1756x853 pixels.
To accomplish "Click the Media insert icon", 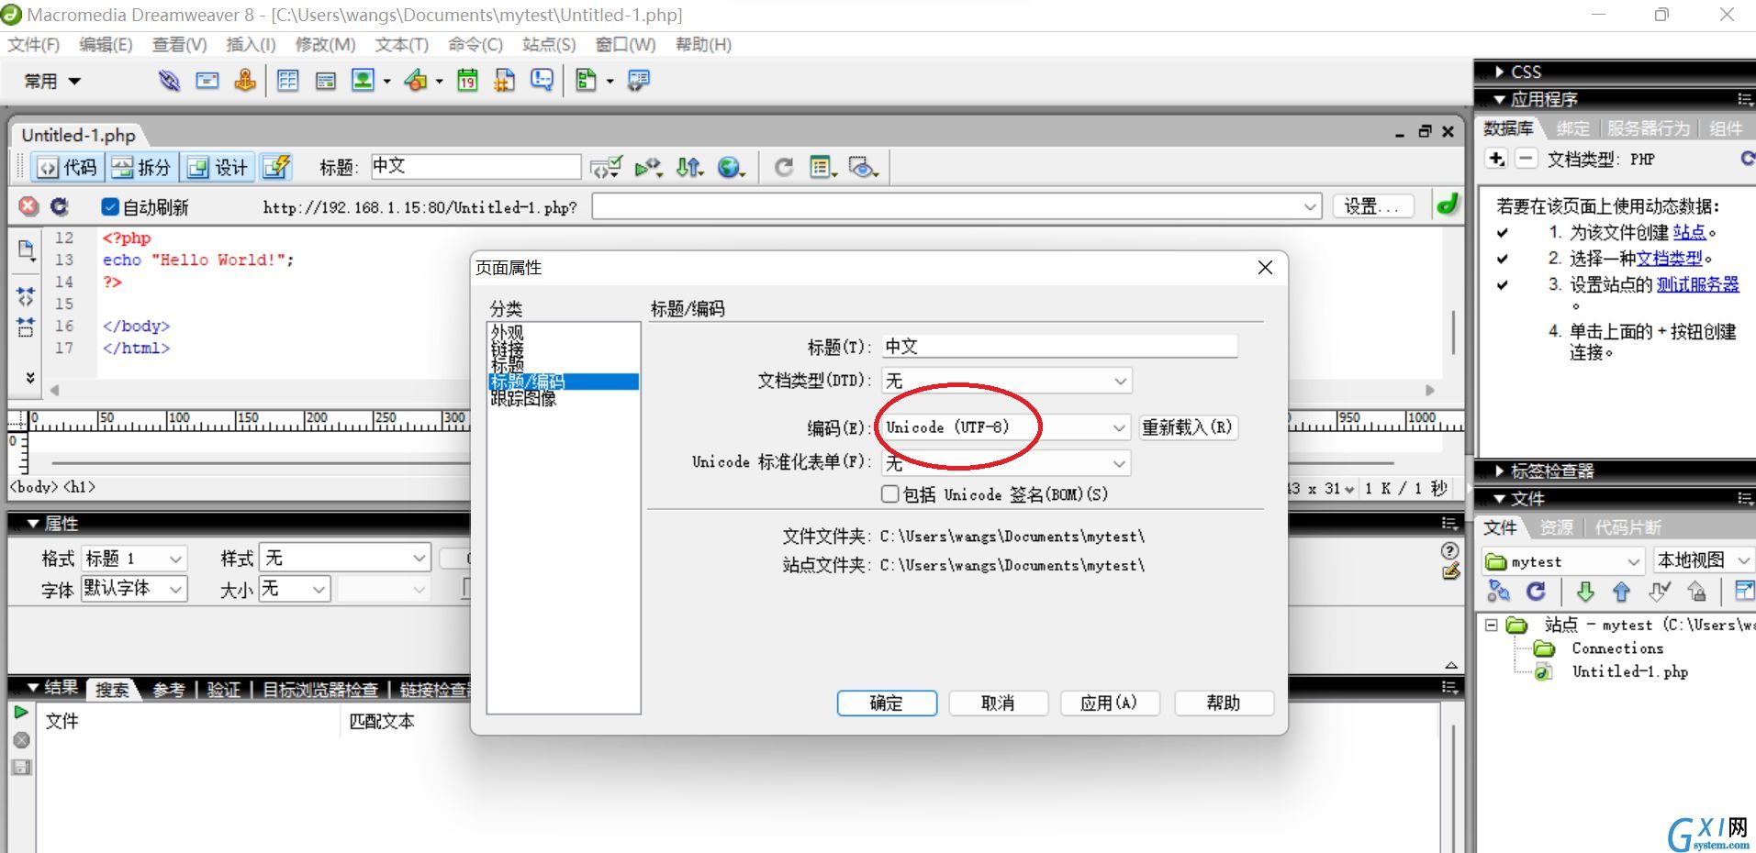I will click(x=416, y=81).
